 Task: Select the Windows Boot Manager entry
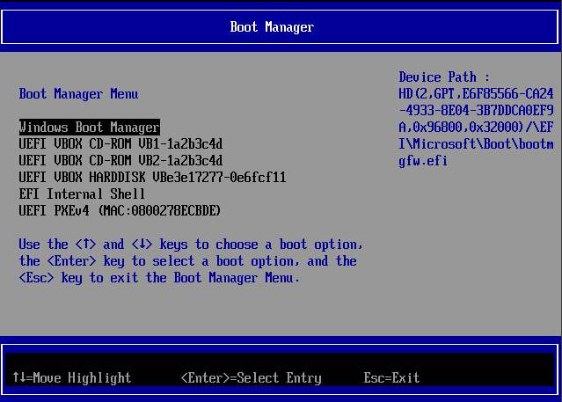point(89,128)
